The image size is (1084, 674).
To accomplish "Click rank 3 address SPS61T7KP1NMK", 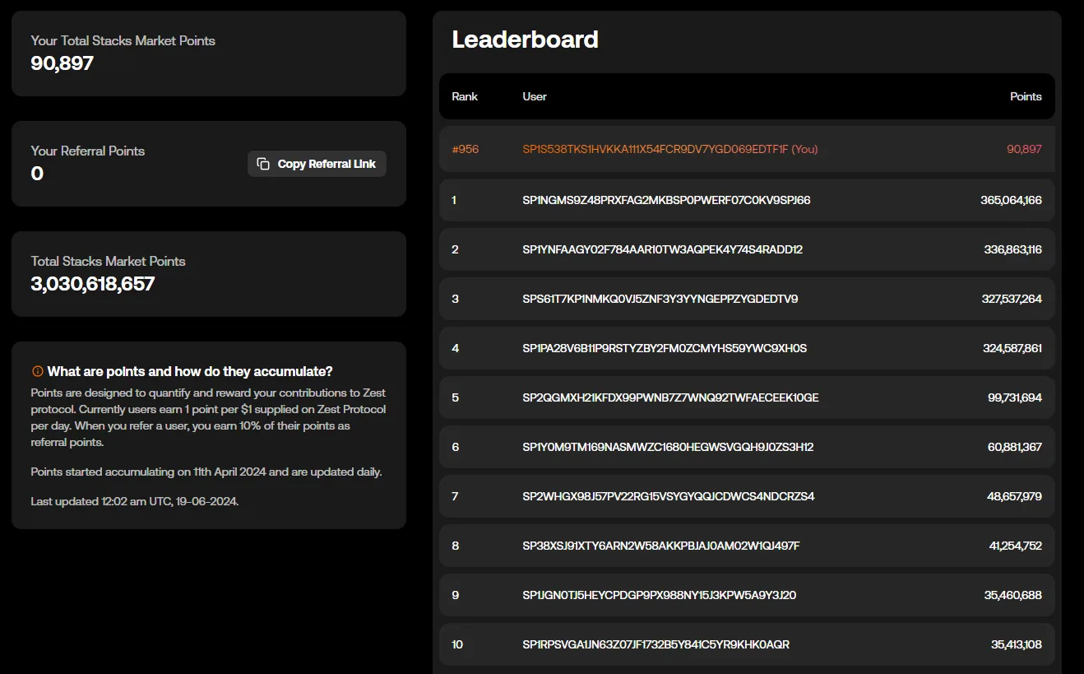I will pyautogui.click(x=660, y=299).
